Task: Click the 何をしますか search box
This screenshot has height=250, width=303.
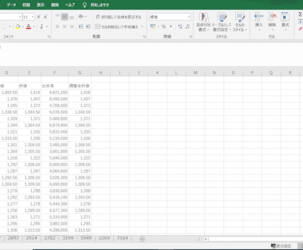Action: (99, 5)
